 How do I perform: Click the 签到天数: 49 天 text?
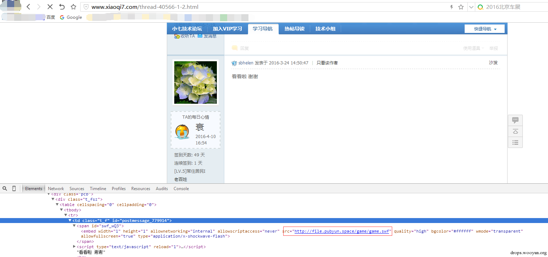190,155
